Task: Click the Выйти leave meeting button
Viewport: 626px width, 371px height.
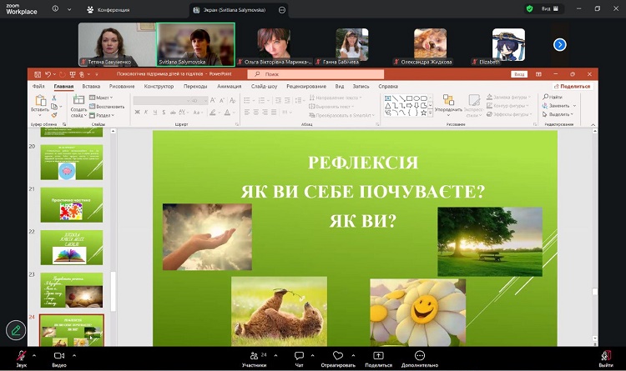Action: [605, 357]
